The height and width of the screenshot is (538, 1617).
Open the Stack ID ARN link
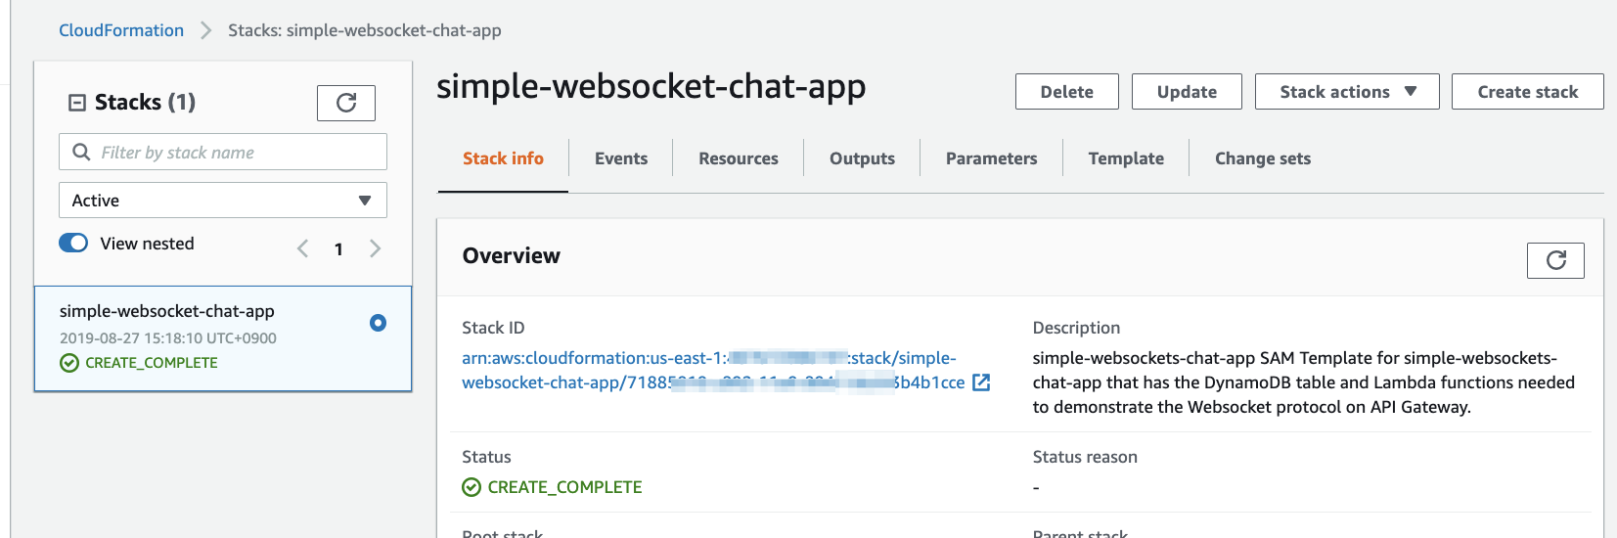pyautogui.click(x=713, y=371)
